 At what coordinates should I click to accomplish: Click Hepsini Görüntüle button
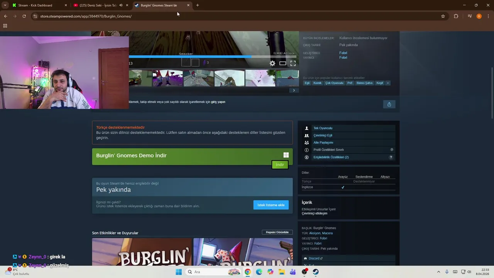[277, 232]
